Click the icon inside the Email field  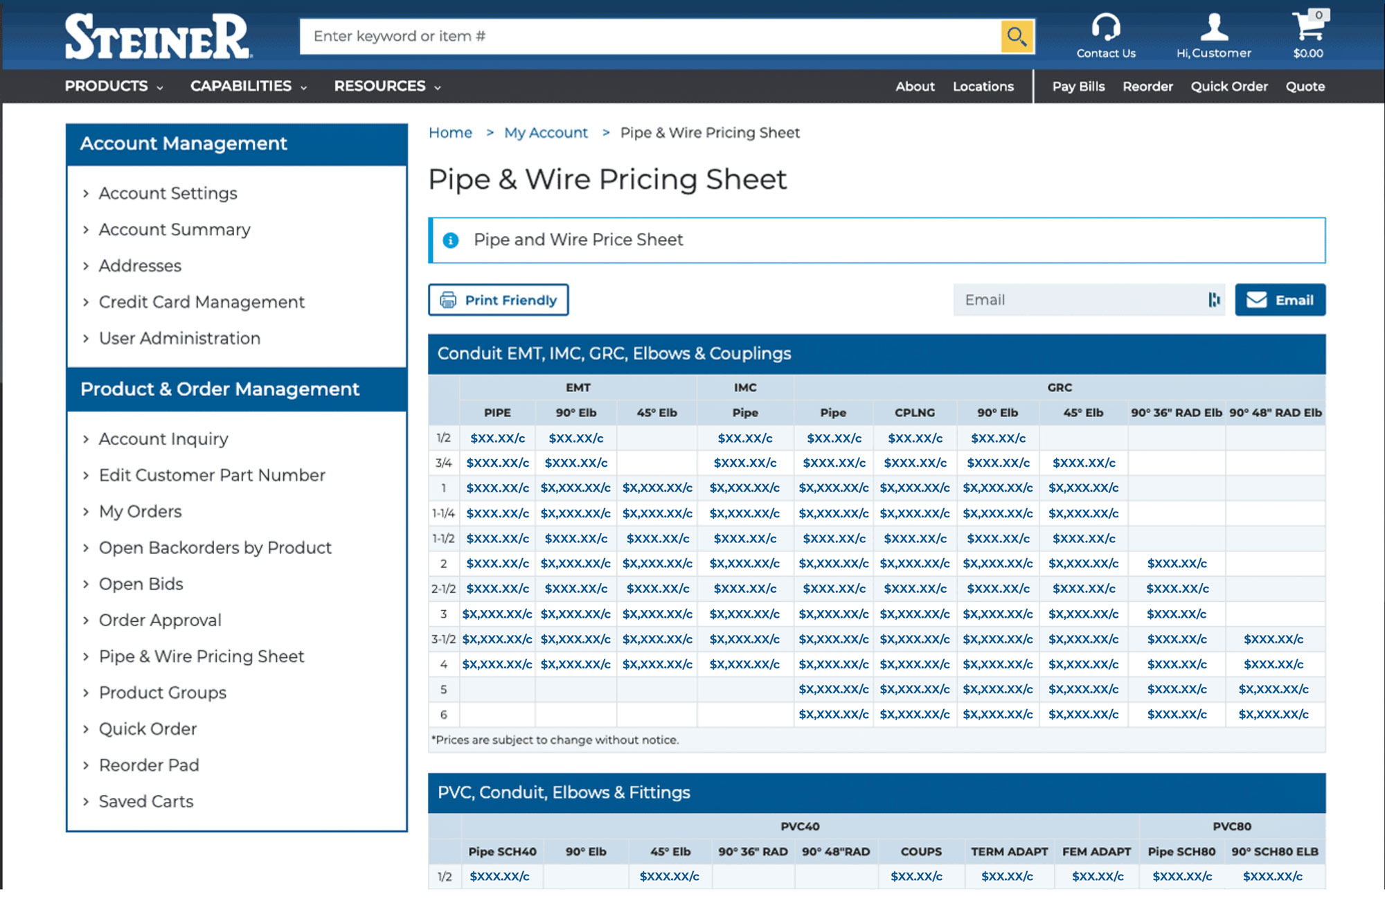(1214, 300)
